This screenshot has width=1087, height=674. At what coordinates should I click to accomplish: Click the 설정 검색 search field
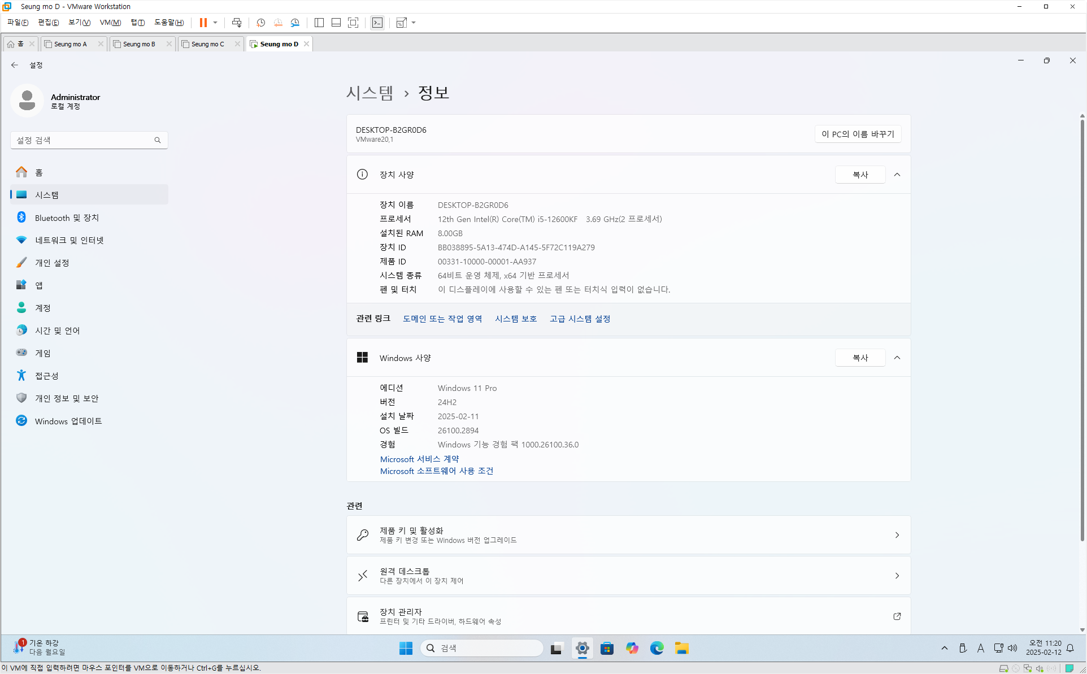pos(84,140)
